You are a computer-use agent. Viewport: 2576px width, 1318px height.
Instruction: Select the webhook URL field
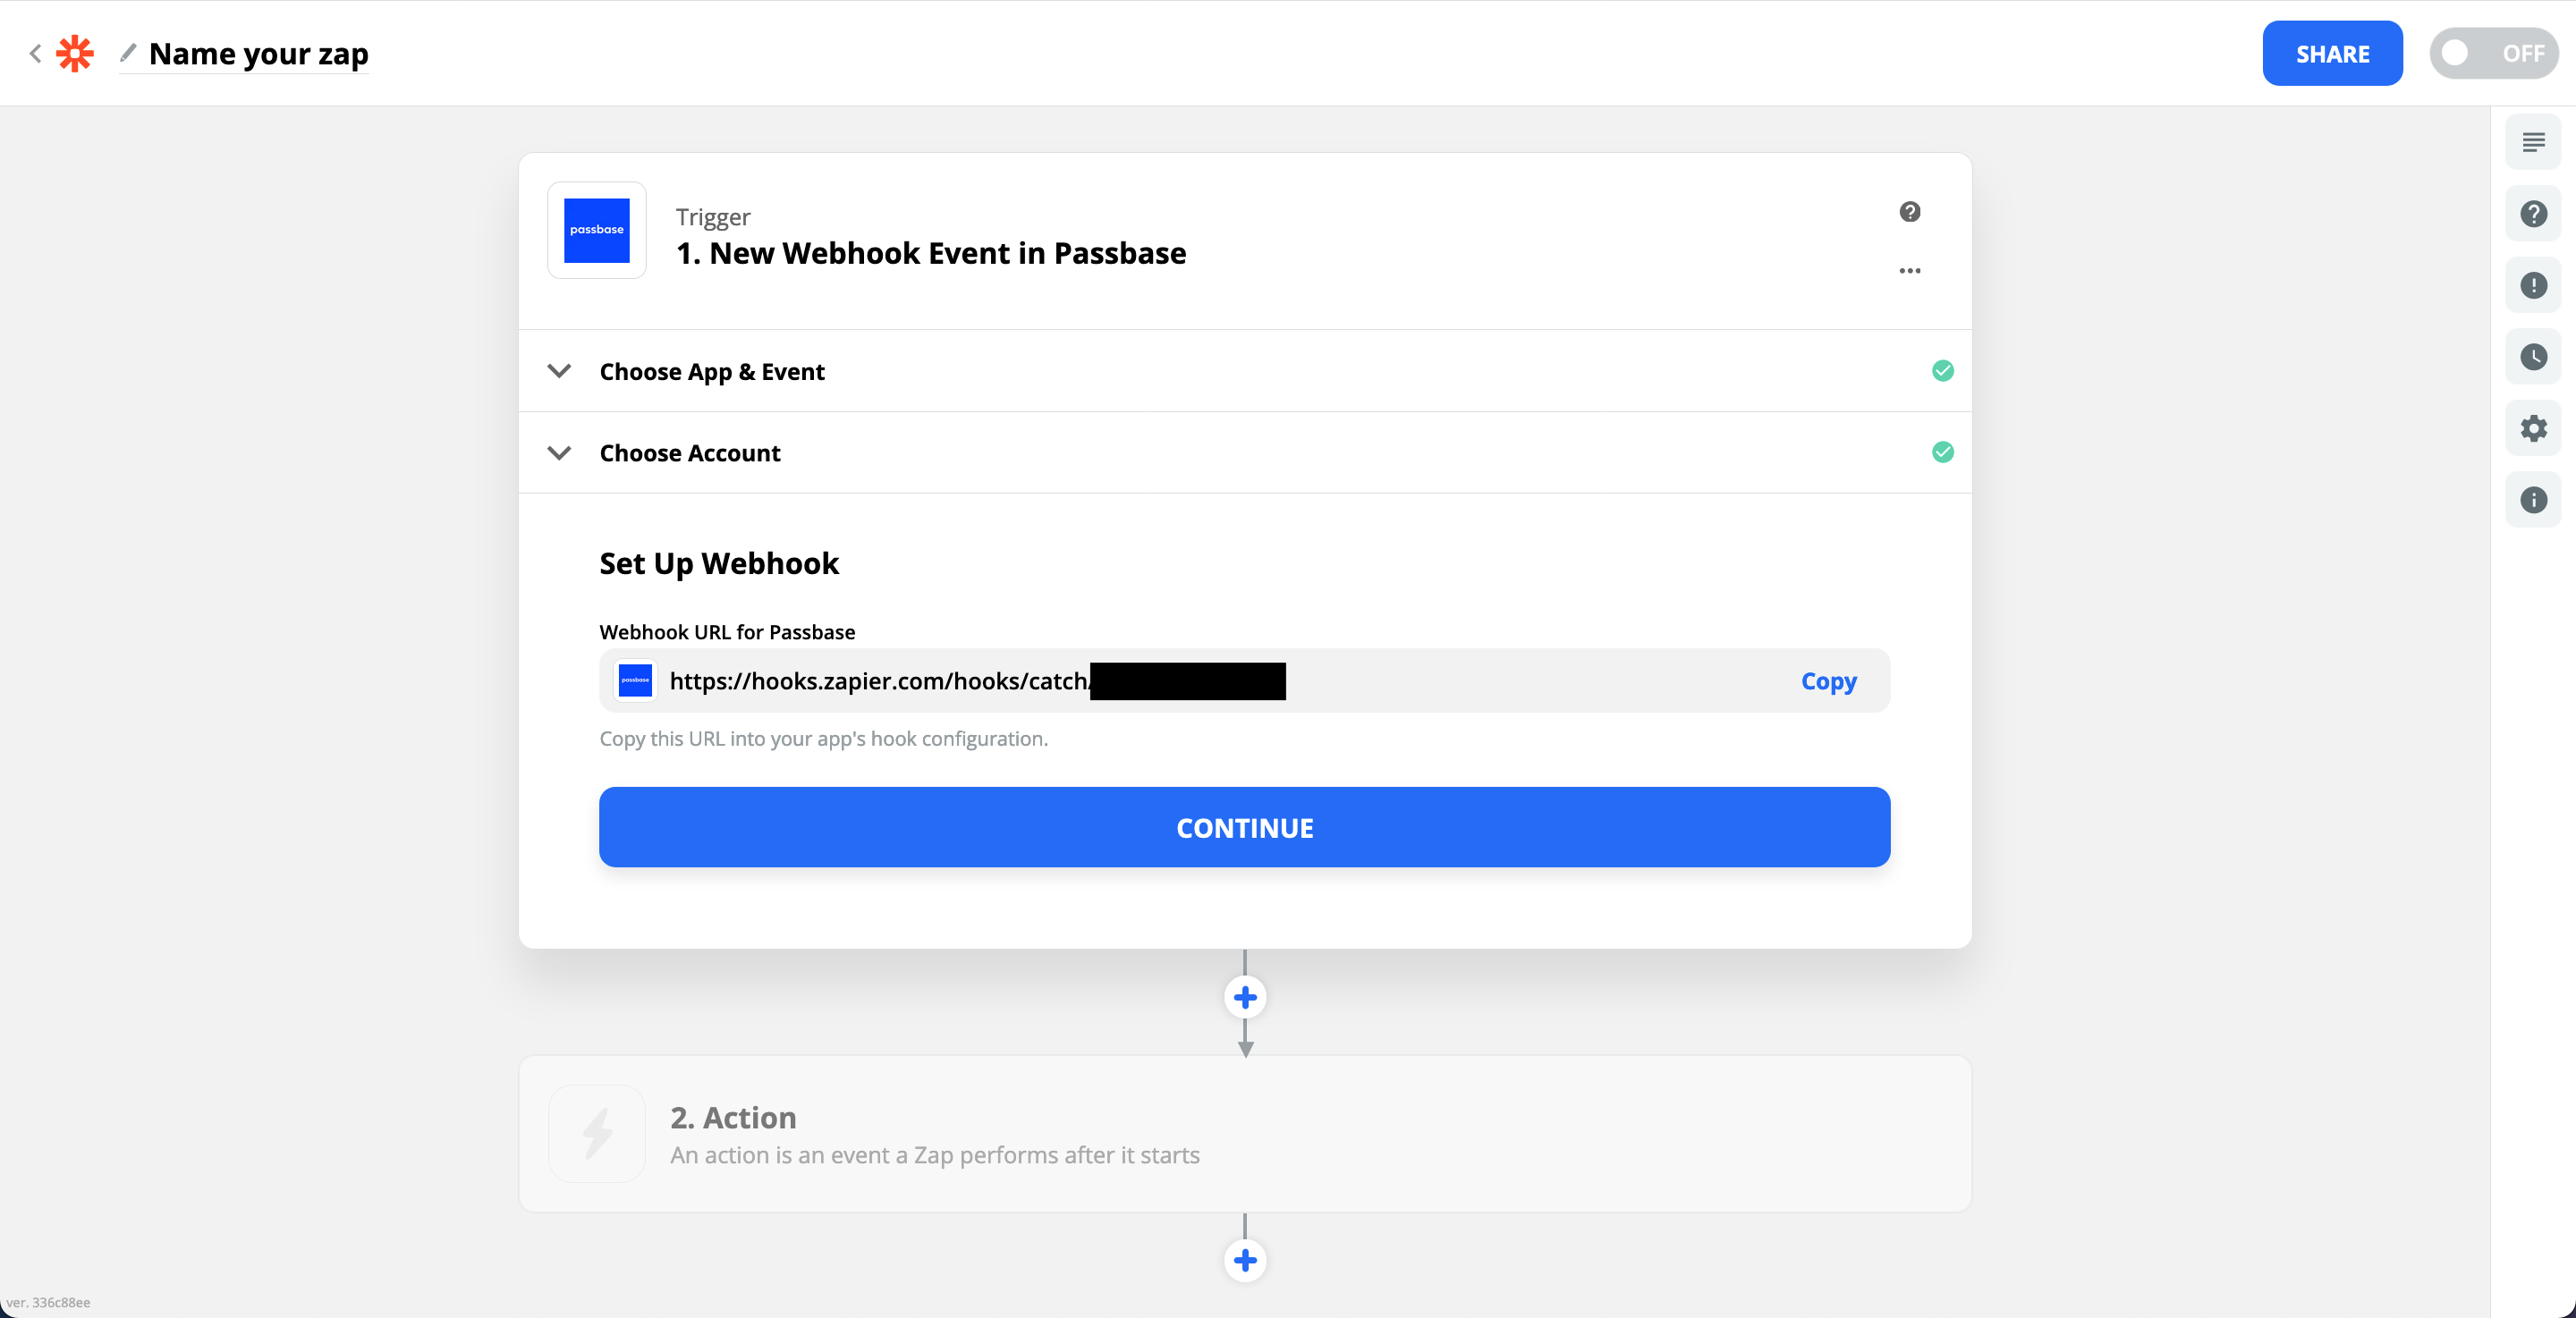pyautogui.click(x=1244, y=681)
